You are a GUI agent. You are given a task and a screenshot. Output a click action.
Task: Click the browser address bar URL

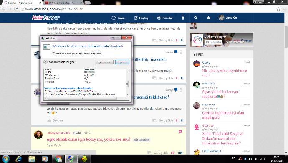tap(54, 9)
